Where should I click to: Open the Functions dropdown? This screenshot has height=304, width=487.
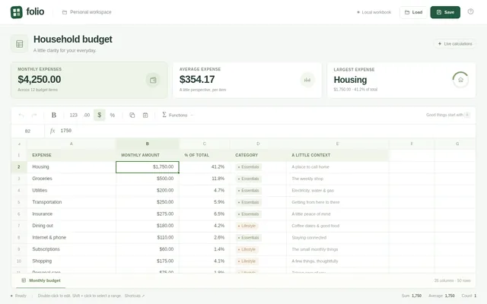point(177,115)
